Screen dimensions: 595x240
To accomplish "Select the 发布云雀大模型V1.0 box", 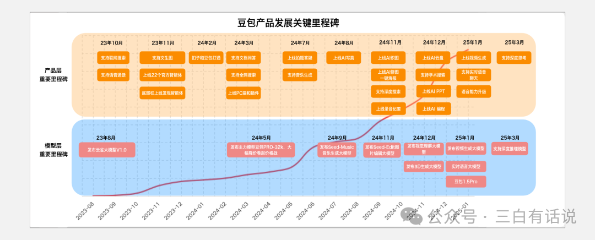I will (107, 150).
